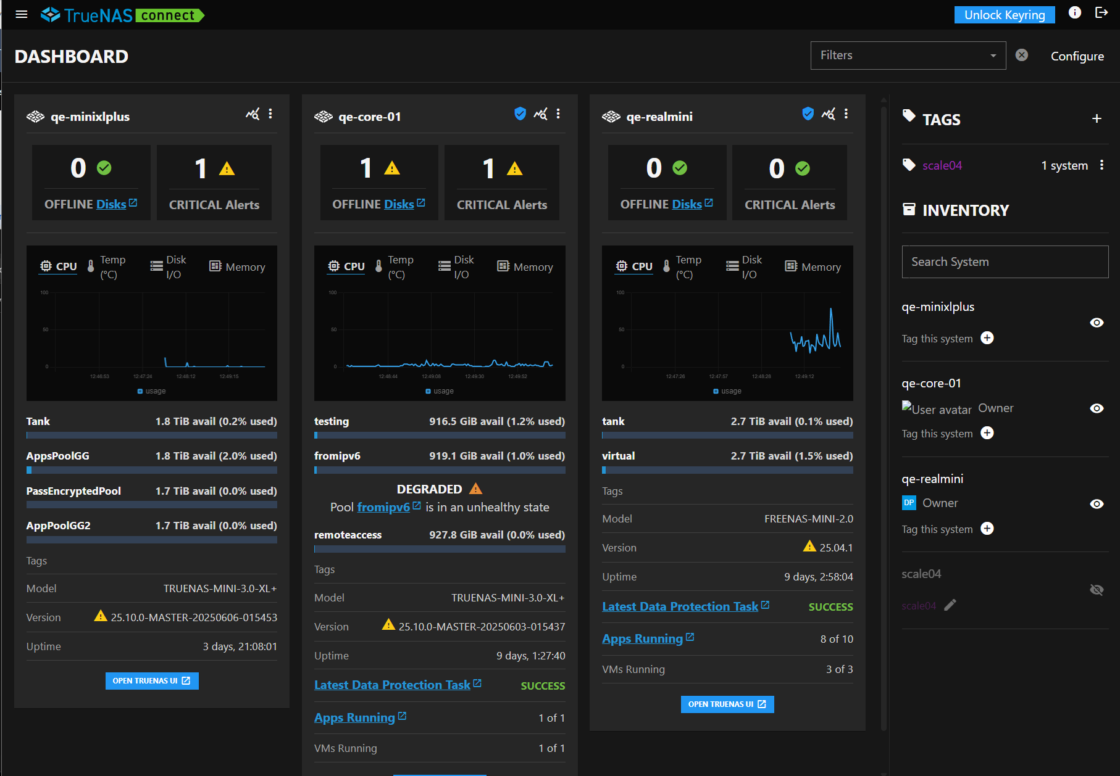Click the Search System input field
Screen dimensions: 1120x776
(x=1005, y=262)
